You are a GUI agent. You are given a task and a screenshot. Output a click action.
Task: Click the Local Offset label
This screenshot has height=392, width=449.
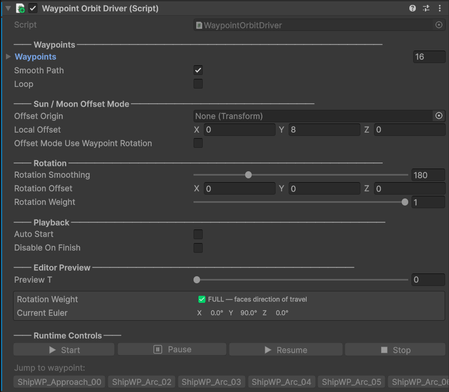(x=38, y=130)
